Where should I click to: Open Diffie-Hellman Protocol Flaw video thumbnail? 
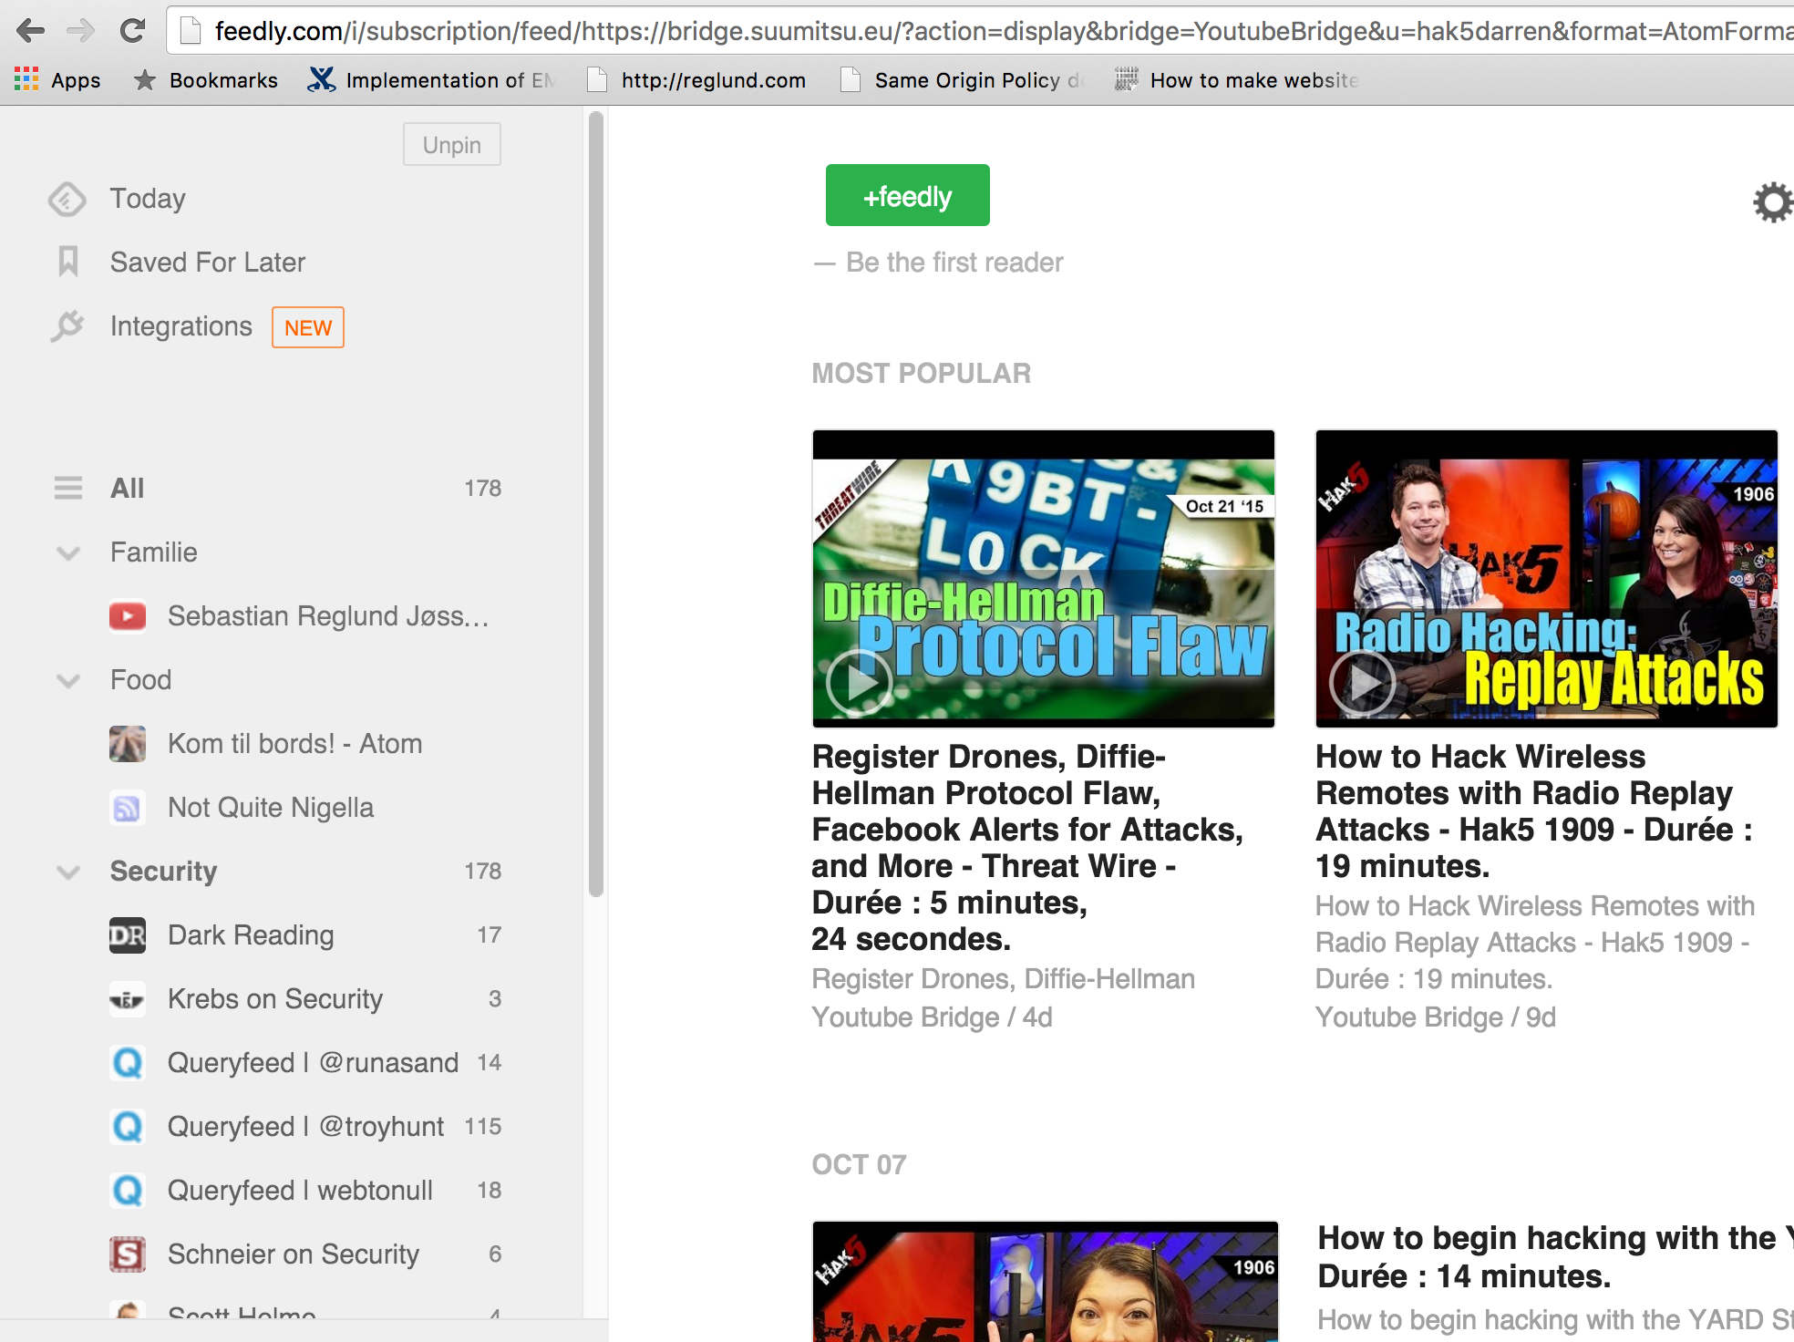[x=1044, y=579]
